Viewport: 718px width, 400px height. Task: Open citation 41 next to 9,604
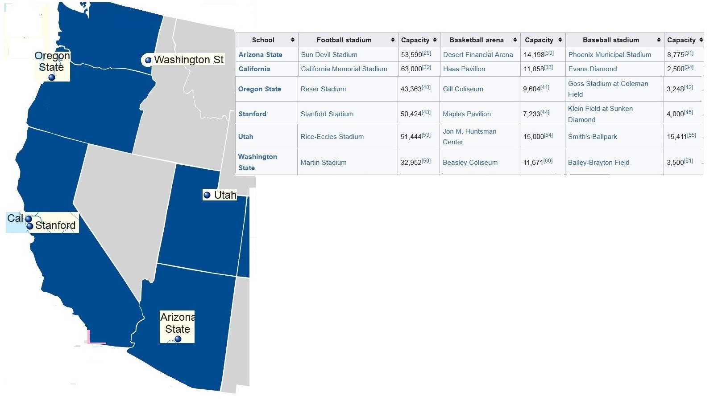click(545, 87)
